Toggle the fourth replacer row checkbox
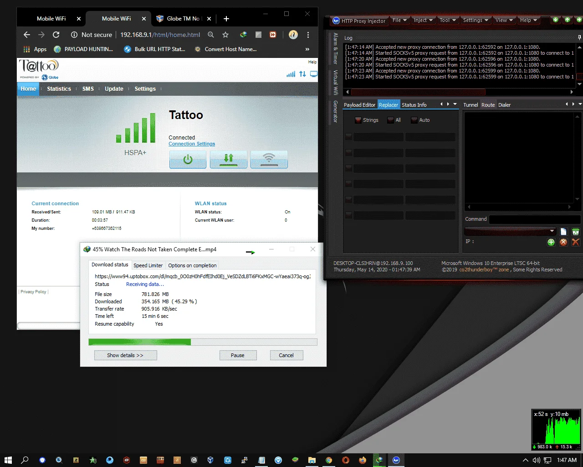Viewport: 583px width, 467px height. [348, 184]
